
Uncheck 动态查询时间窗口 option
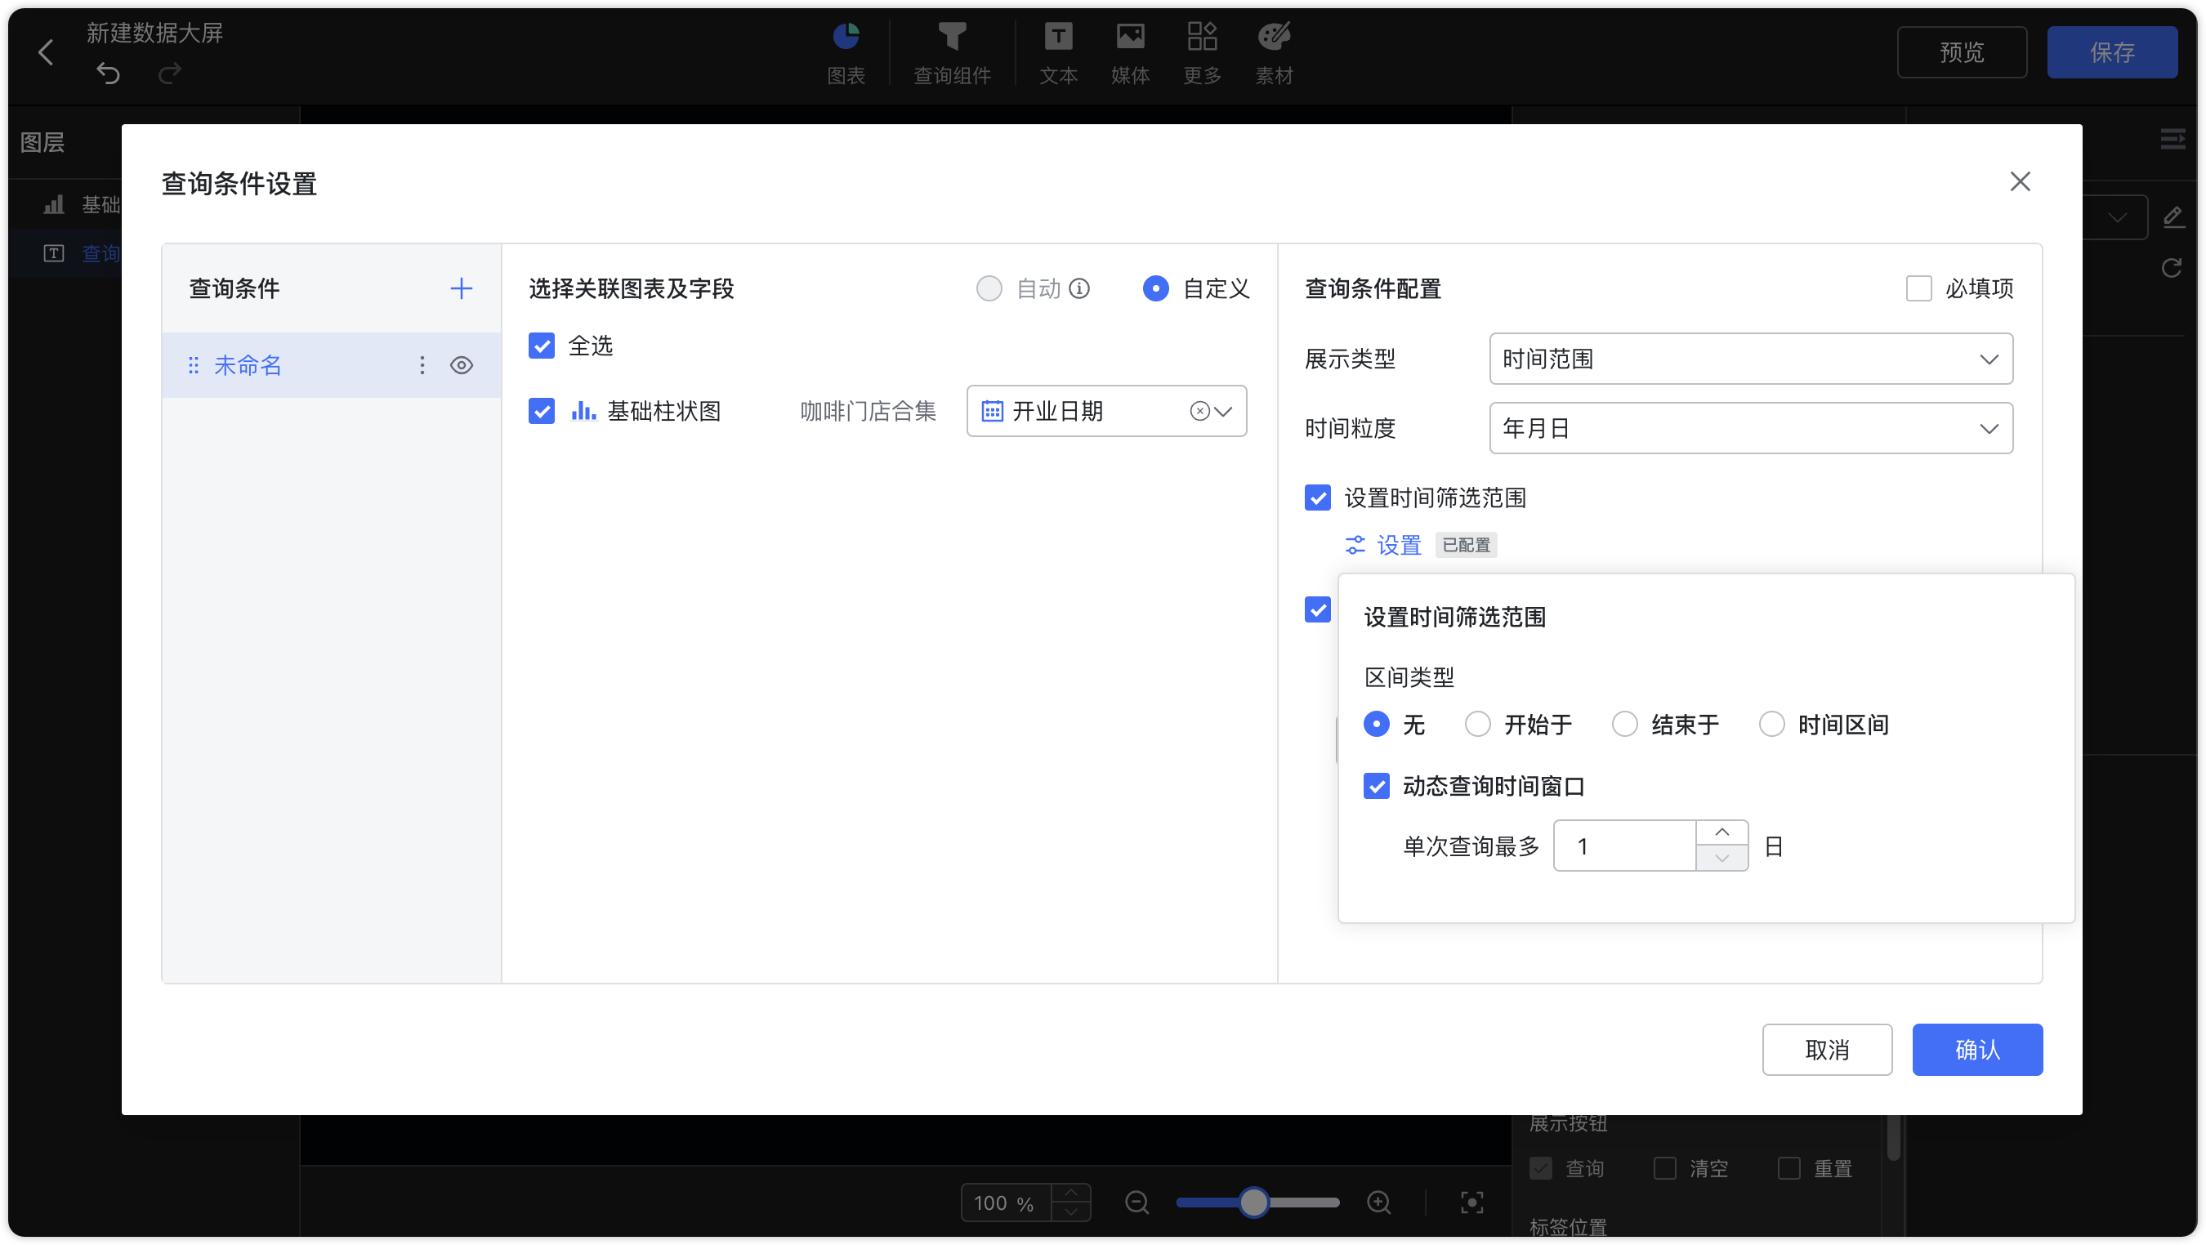(x=1376, y=786)
